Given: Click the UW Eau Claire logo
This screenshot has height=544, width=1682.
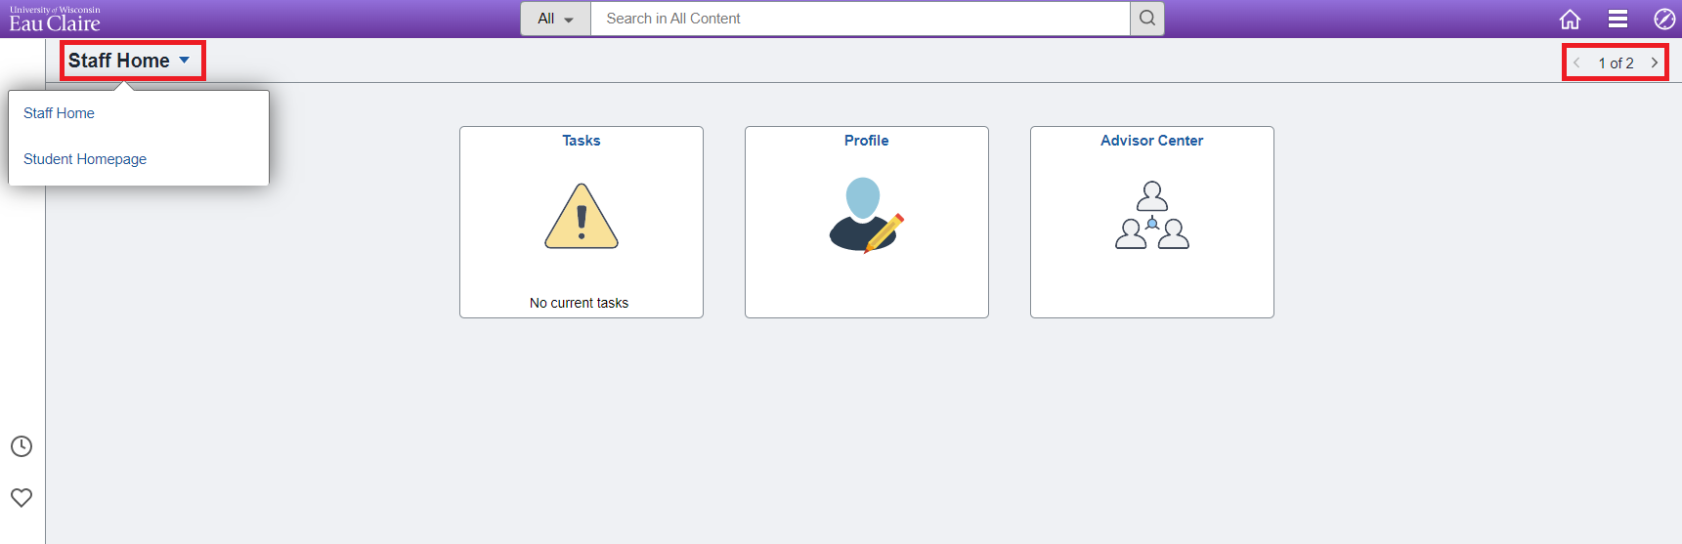Looking at the screenshot, I should 55,19.
